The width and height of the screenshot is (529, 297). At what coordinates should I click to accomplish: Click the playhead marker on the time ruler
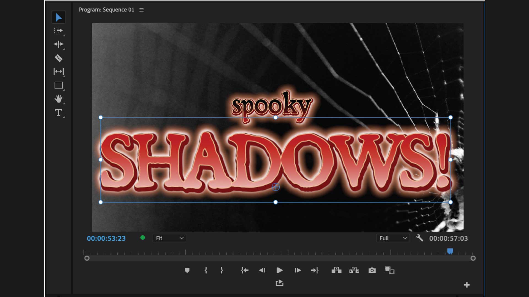450,251
